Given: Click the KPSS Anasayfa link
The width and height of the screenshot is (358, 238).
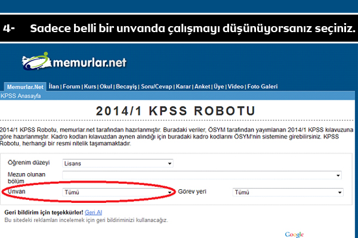Looking at the screenshot, I should pos(20,96).
